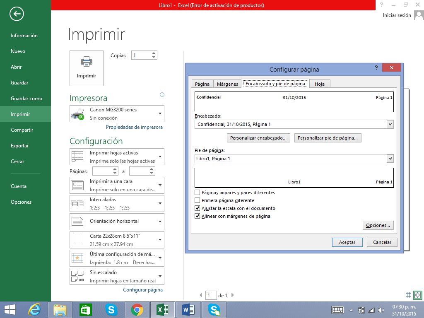Increase the Copias count with up arrow
This screenshot has width=424, height=318.
pyautogui.click(x=154, y=53)
